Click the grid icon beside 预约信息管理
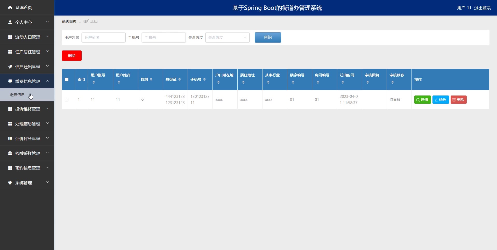The width and height of the screenshot is (497, 250). point(10,168)
